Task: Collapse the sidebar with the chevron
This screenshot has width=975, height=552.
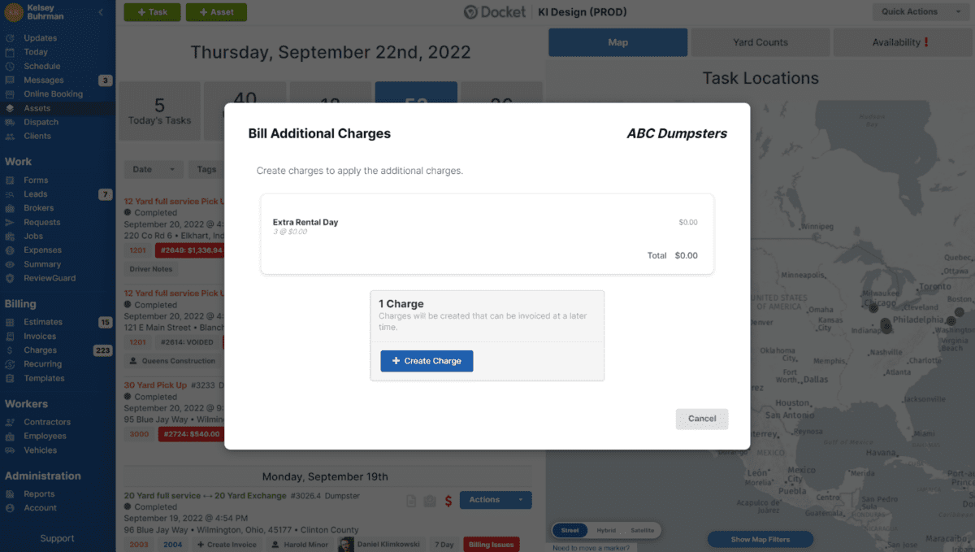Action: pos(100,12)
